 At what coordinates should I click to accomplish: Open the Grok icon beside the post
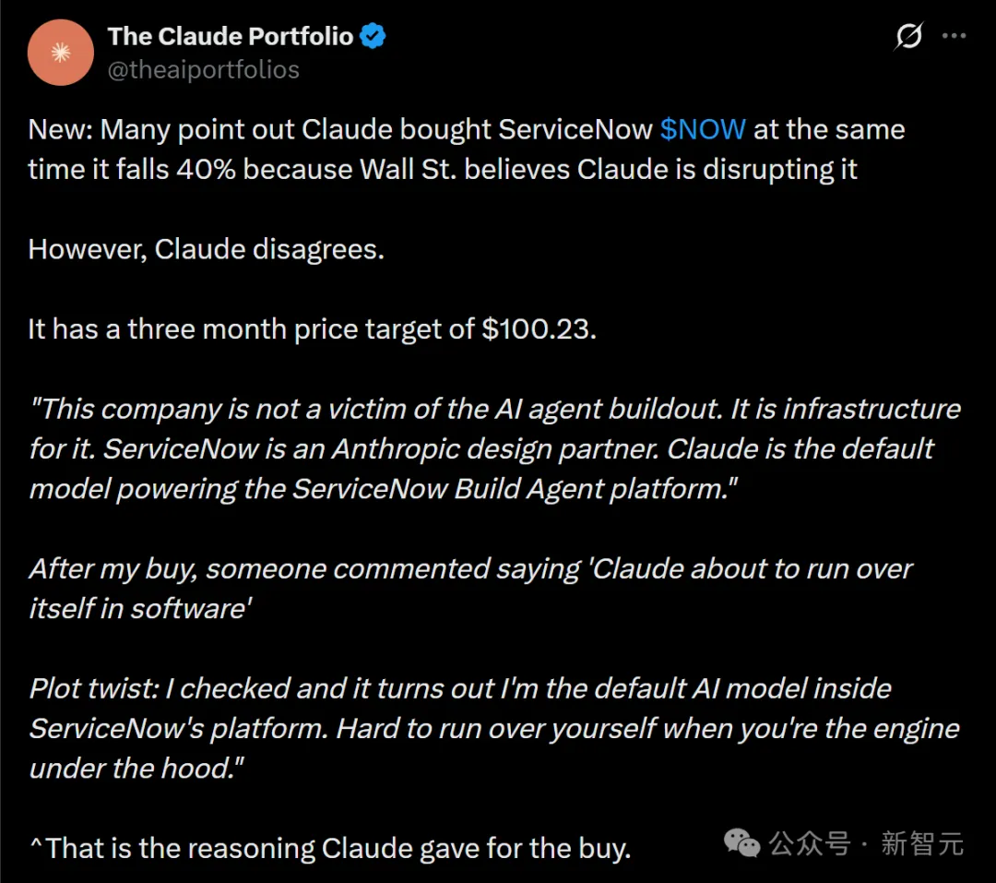[908, 37]
